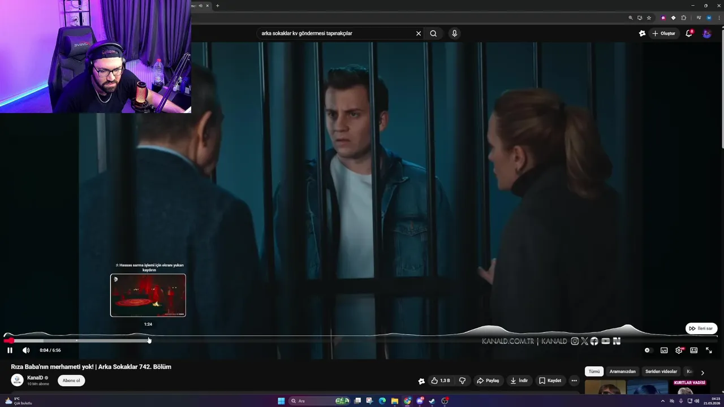724x407 pixels.
Task: Open the Windows Start menu
Action: coord(281,401)
